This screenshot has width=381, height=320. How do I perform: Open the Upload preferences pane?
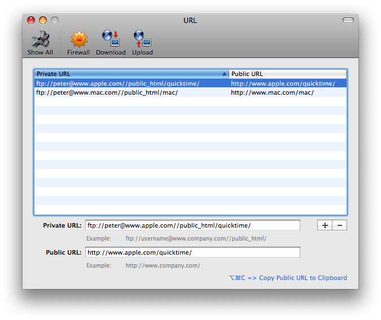[x=142, y=43]
